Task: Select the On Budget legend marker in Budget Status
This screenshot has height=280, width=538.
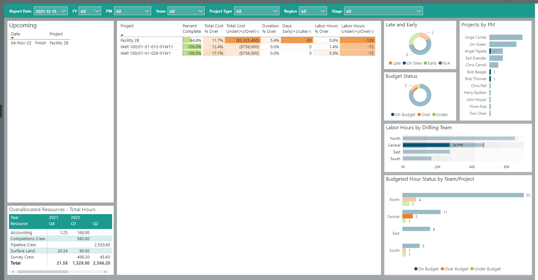Action: coord(393,115)
